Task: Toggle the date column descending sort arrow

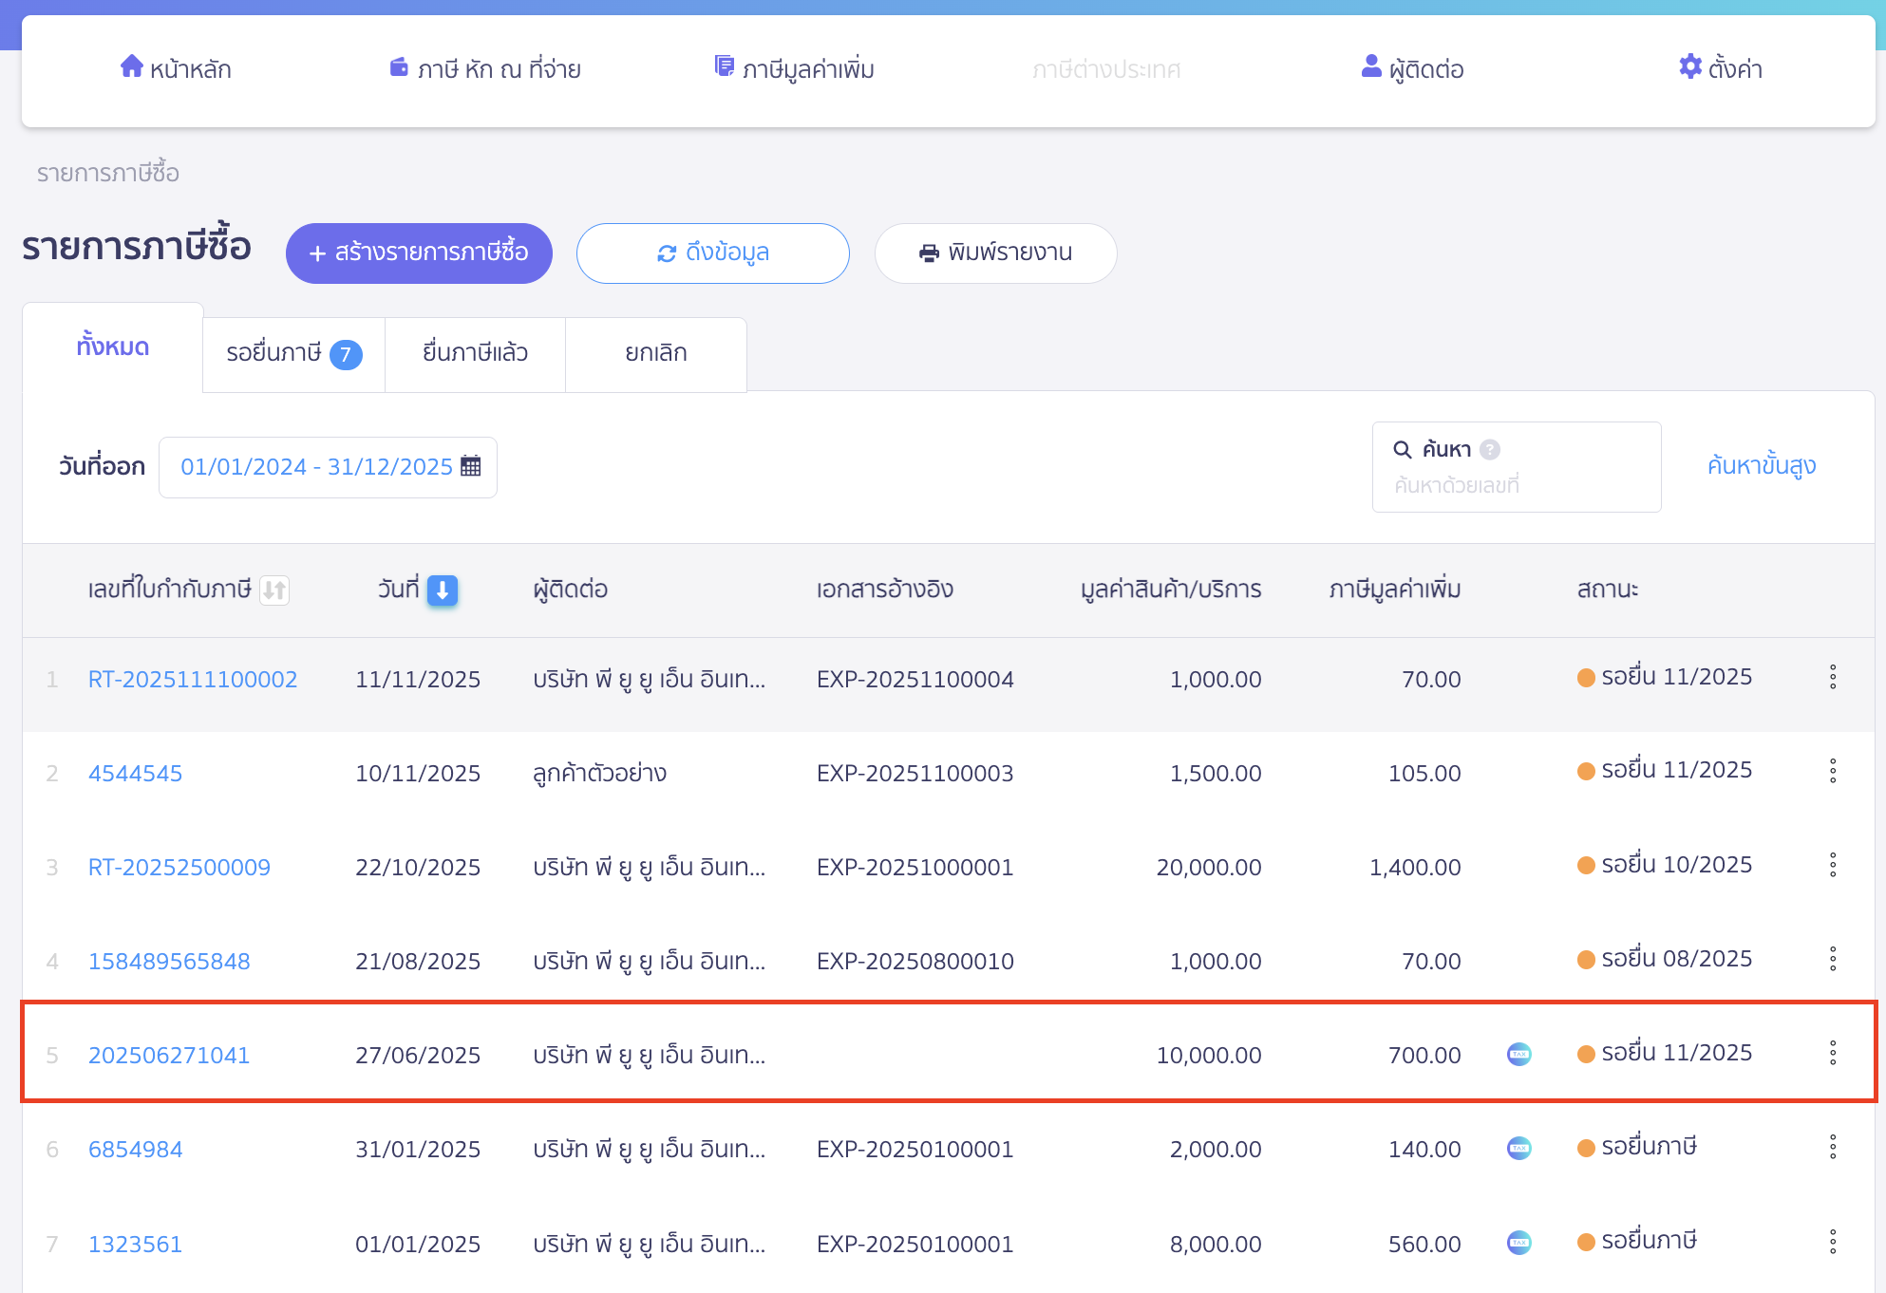Action: tap(443, 590)
